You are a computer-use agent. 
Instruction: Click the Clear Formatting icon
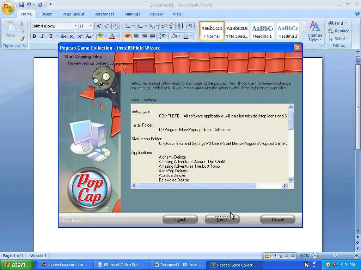116,26
